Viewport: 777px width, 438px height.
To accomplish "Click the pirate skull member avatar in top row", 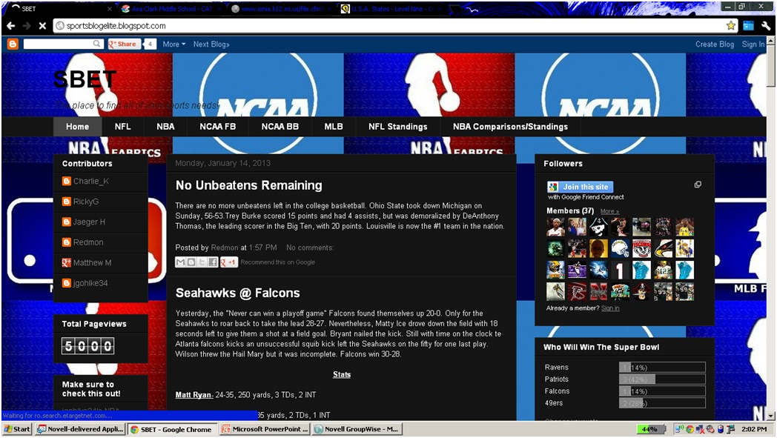I will tap(598, 227).
